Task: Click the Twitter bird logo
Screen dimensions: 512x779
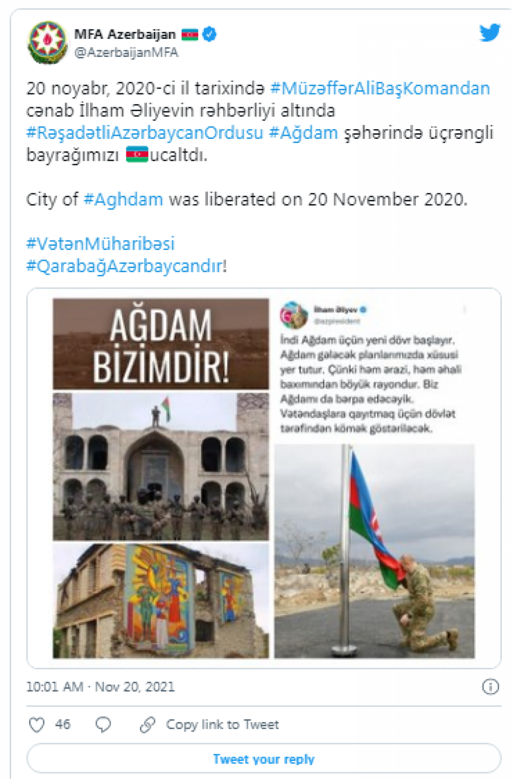Action: pyautogui.click(x=490, y=33)
